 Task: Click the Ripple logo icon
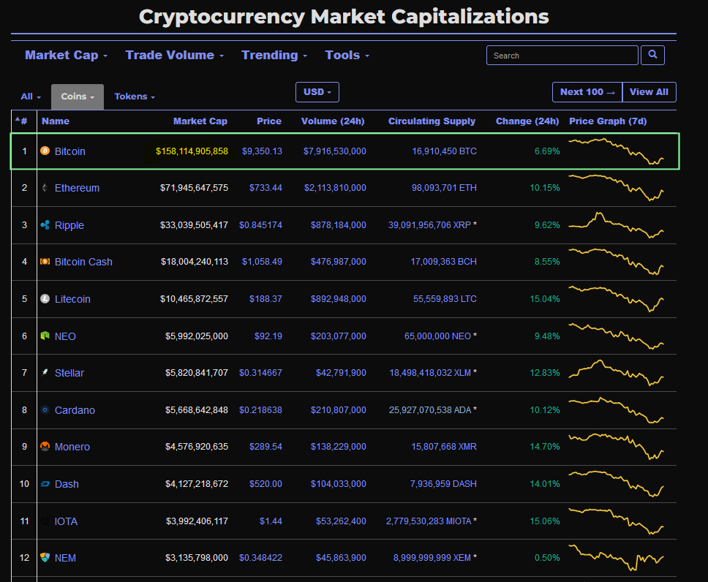click(45, 225)
